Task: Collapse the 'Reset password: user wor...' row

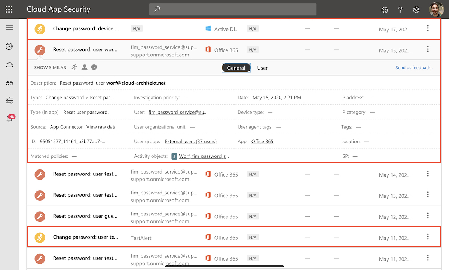Action: [x=234, y=50]
